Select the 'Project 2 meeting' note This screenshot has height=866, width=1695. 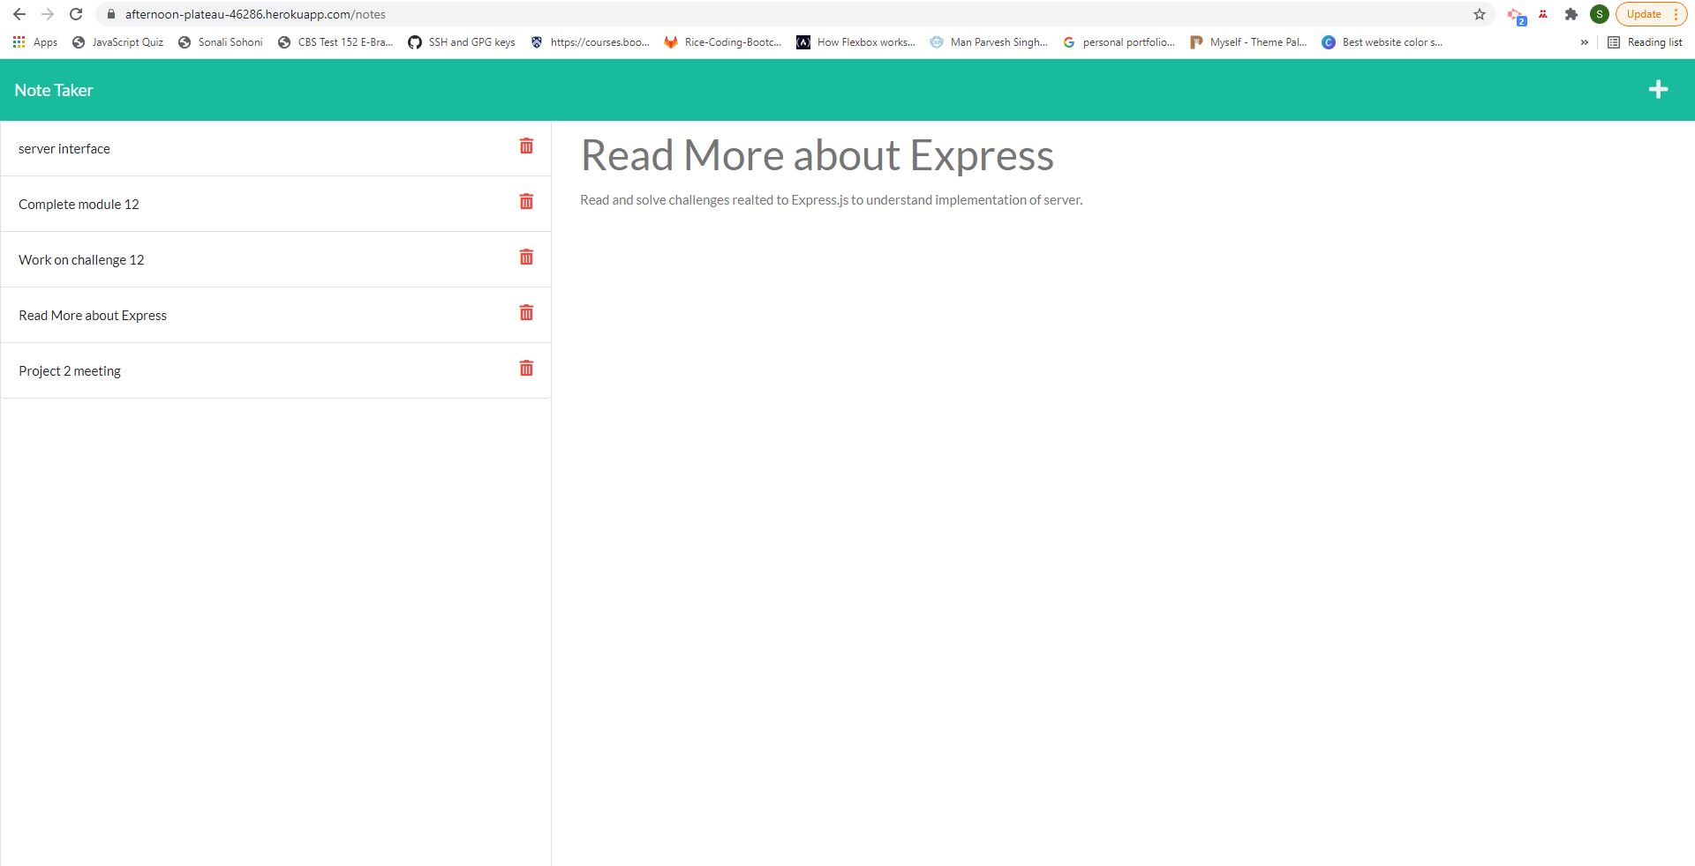pos(69,370)
